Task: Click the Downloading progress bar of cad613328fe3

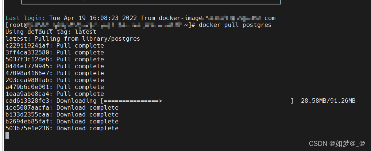Action: click(x=197, y=101)
